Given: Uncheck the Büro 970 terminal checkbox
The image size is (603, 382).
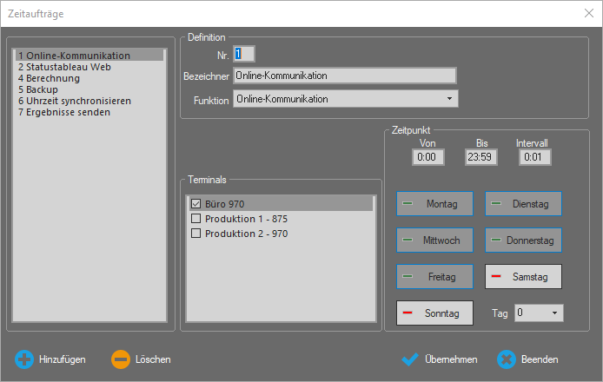Looking at the screenshot, I should click(x=195, y=204).
